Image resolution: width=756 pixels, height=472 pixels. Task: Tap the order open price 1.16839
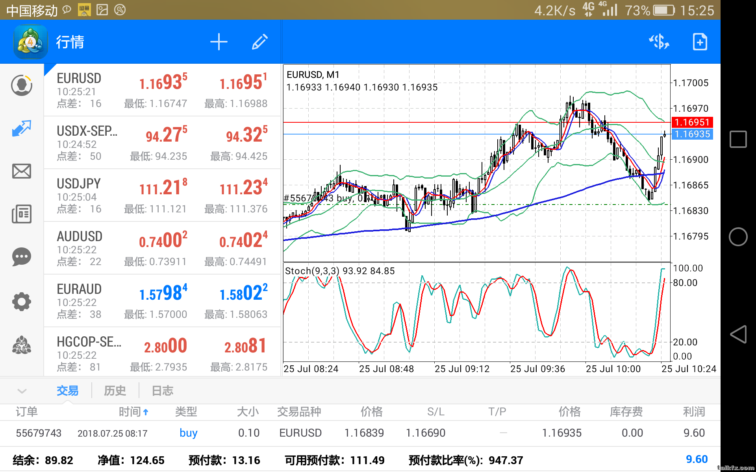(364, 433)
